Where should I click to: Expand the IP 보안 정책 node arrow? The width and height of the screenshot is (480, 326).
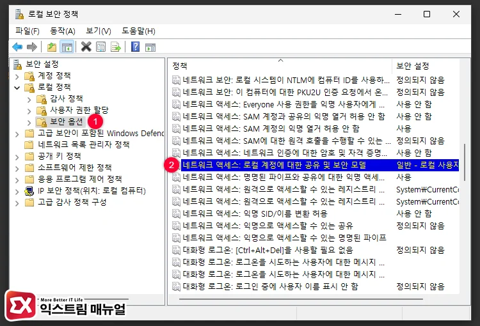17,192
